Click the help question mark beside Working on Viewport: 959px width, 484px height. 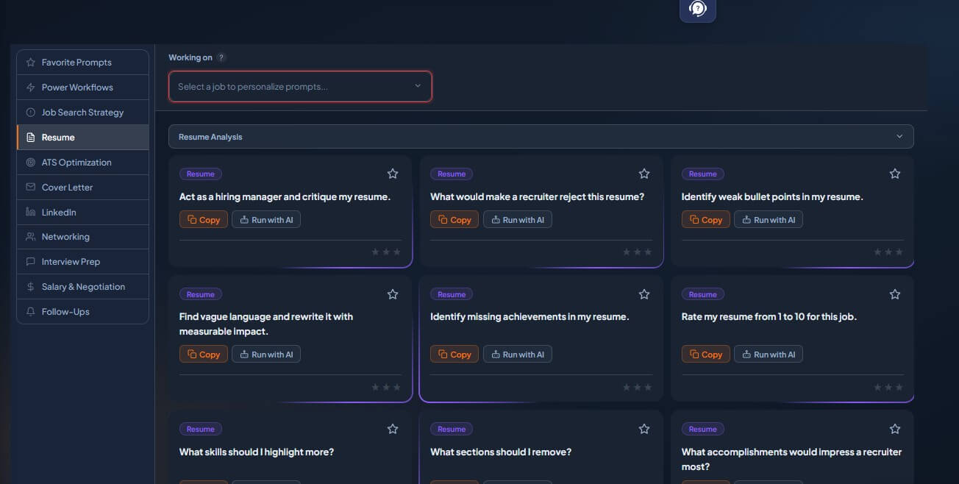(221, 57)
